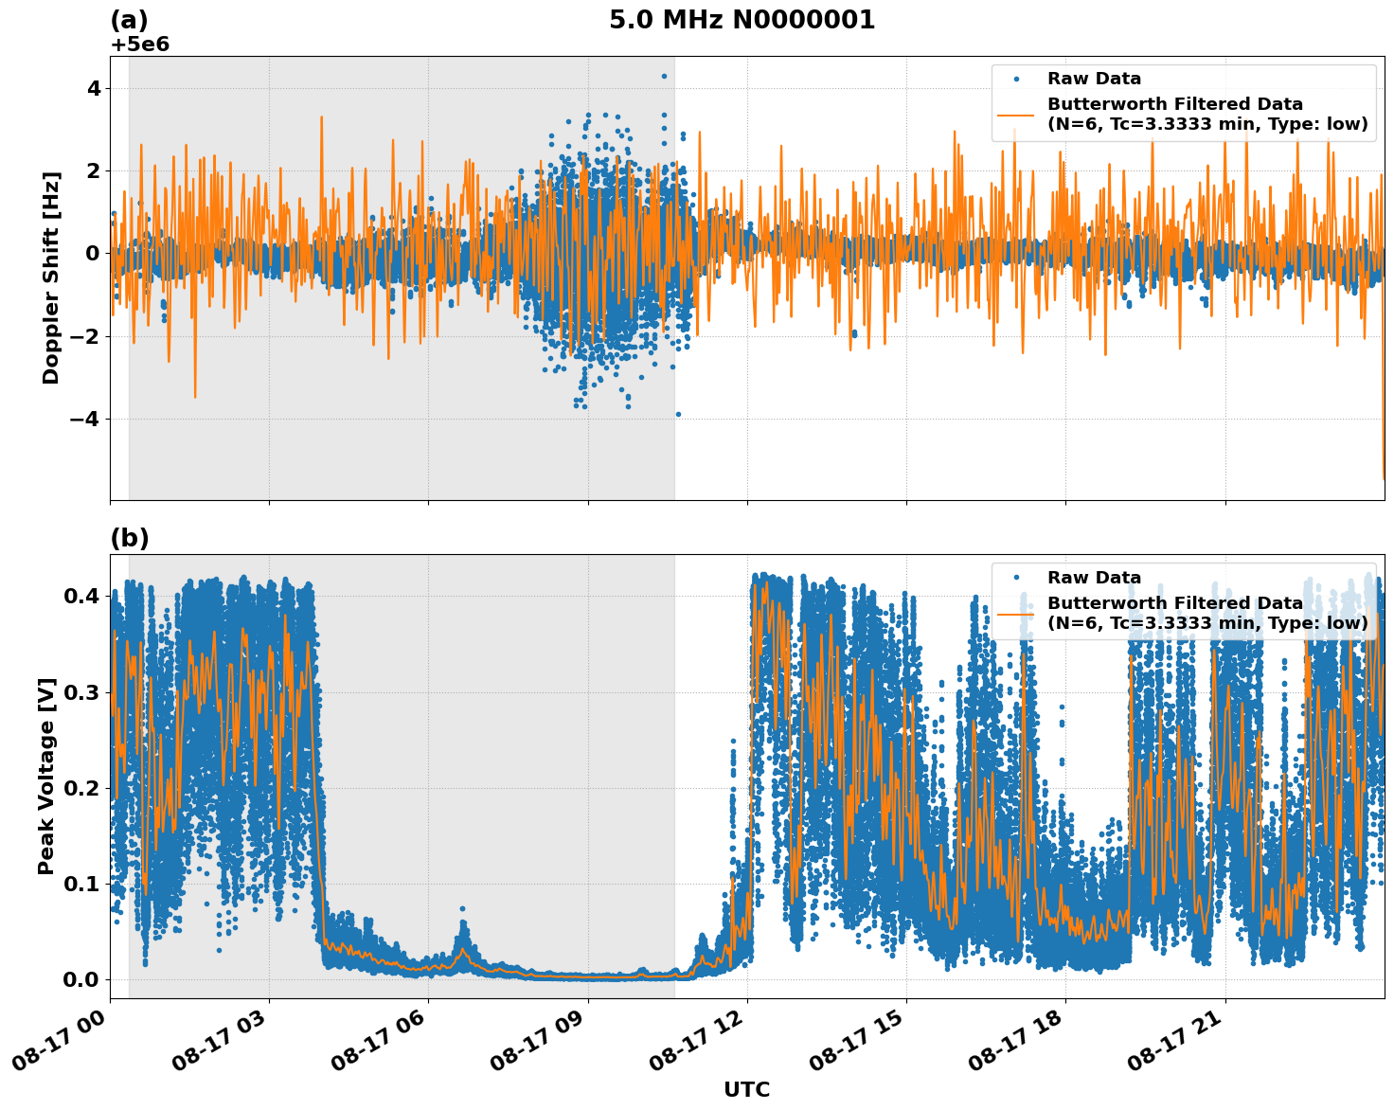Select the panel label (b)
1394x1110 pixels.
click(131, 538)
